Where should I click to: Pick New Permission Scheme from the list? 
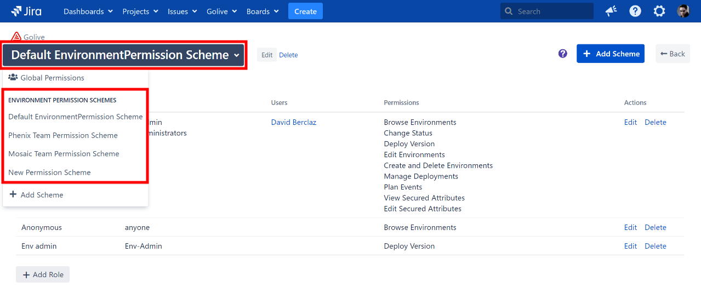pyautogui.click(x=49, y=173)
